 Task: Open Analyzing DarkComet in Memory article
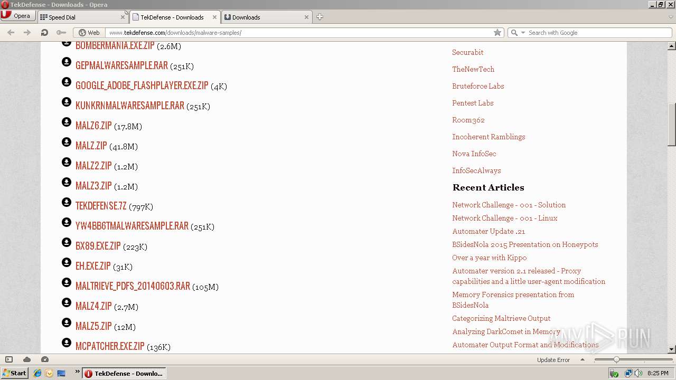pos(506,331)
